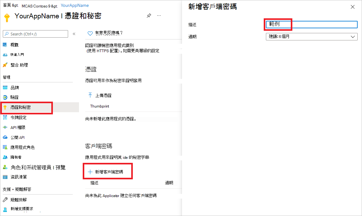362x216 pixels.
Task: Open the 驗證 menu item
Action: [14, 97]
